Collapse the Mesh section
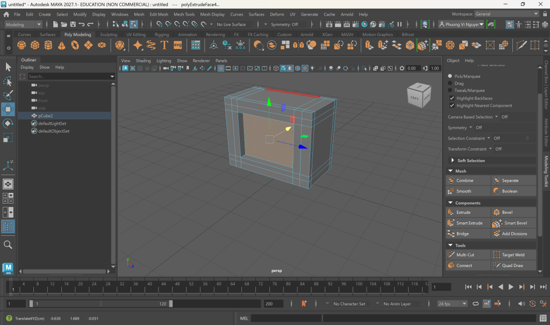Viewport: 550px width, 325px height. [451, 171]
